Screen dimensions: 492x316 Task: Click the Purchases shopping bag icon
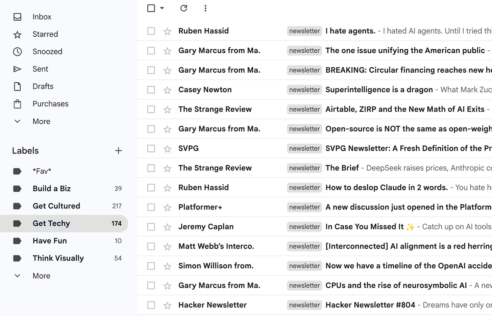point(17,104)
